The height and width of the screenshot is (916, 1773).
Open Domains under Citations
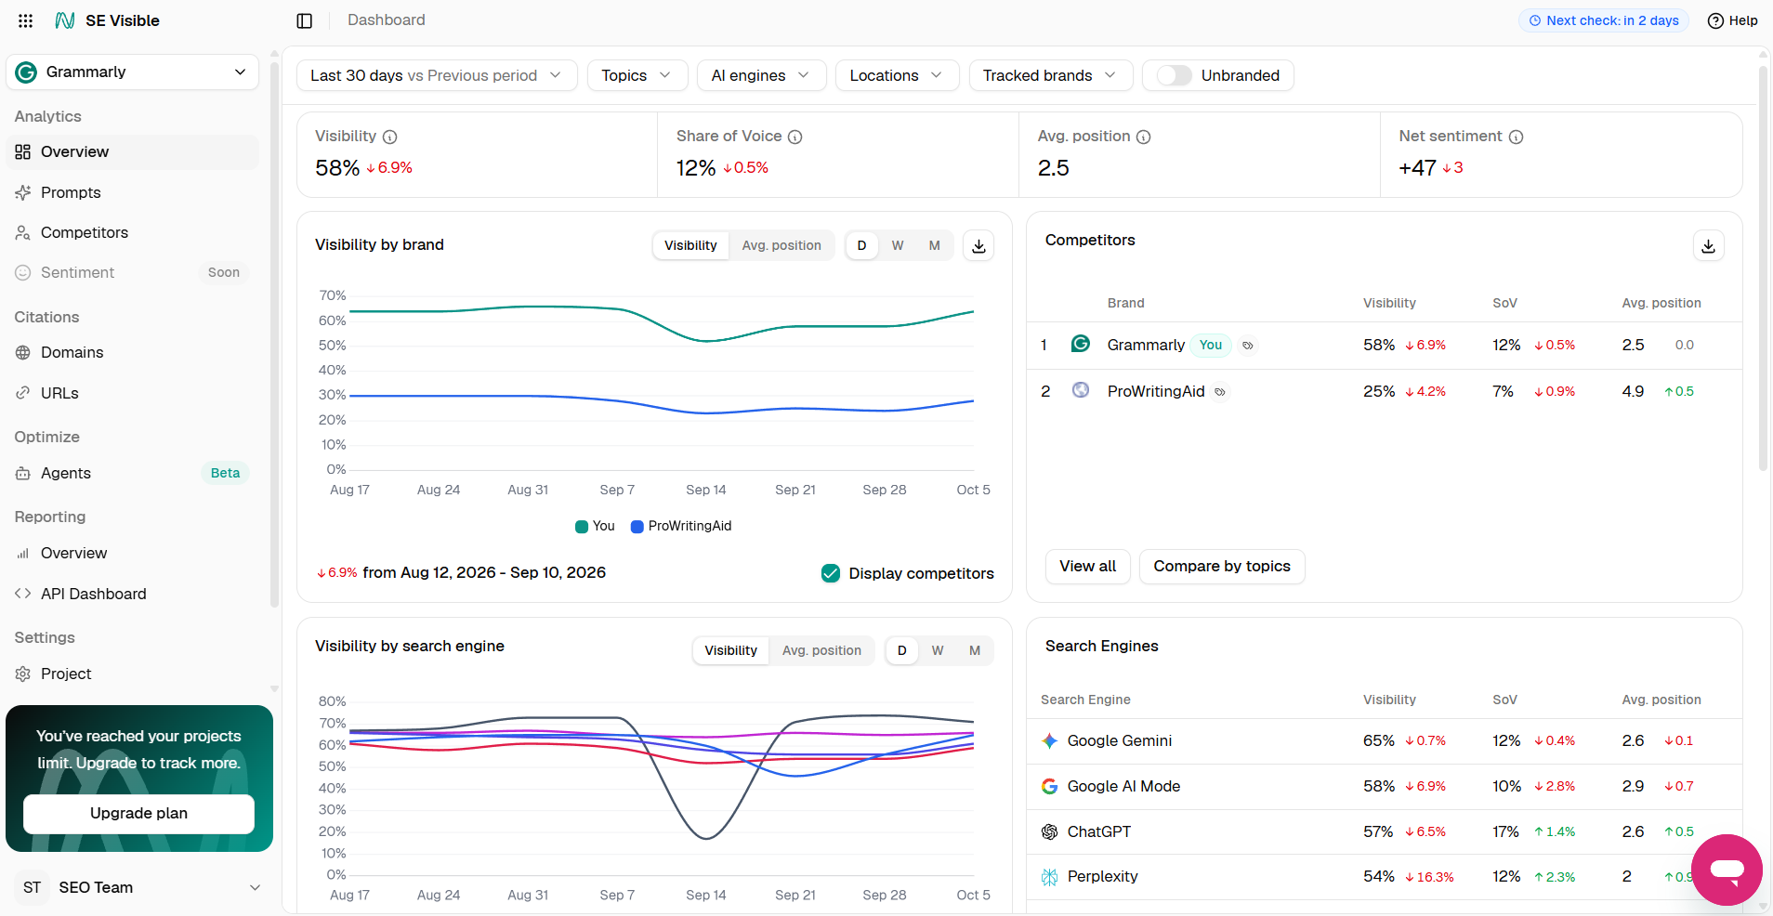pos(132,352)
